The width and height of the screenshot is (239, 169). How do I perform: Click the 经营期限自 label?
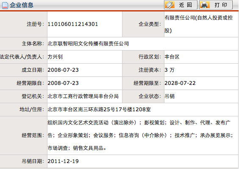(x=31, y=83)
